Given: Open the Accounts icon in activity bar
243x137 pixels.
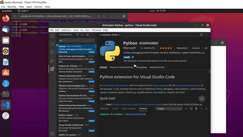Looking at the screenshot, I should pyautogui.click(x=52, y=134).
